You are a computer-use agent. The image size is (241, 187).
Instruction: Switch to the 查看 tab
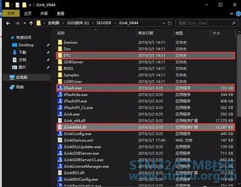coord(60,14)
